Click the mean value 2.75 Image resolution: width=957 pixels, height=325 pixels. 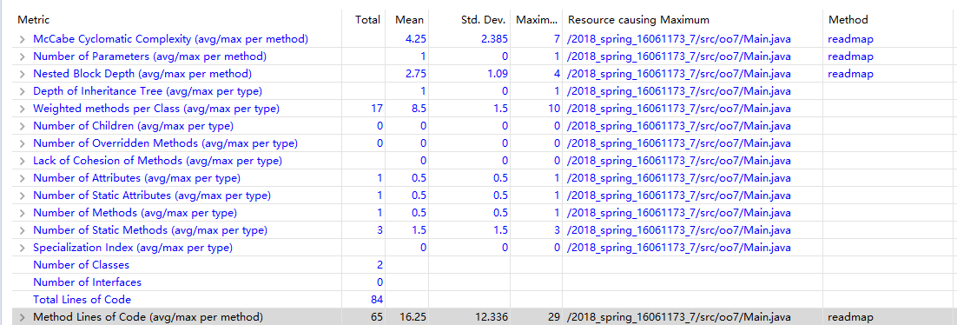pos(415,74)
